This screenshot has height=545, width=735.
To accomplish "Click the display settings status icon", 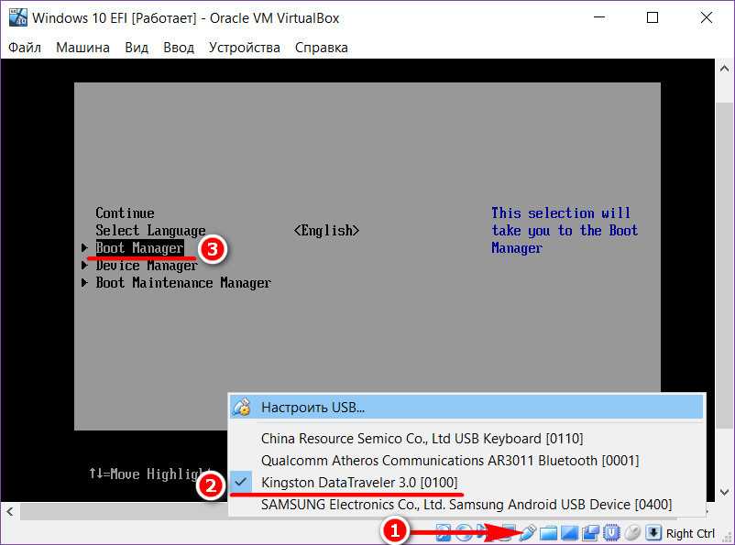I will (x=569, y=533).
